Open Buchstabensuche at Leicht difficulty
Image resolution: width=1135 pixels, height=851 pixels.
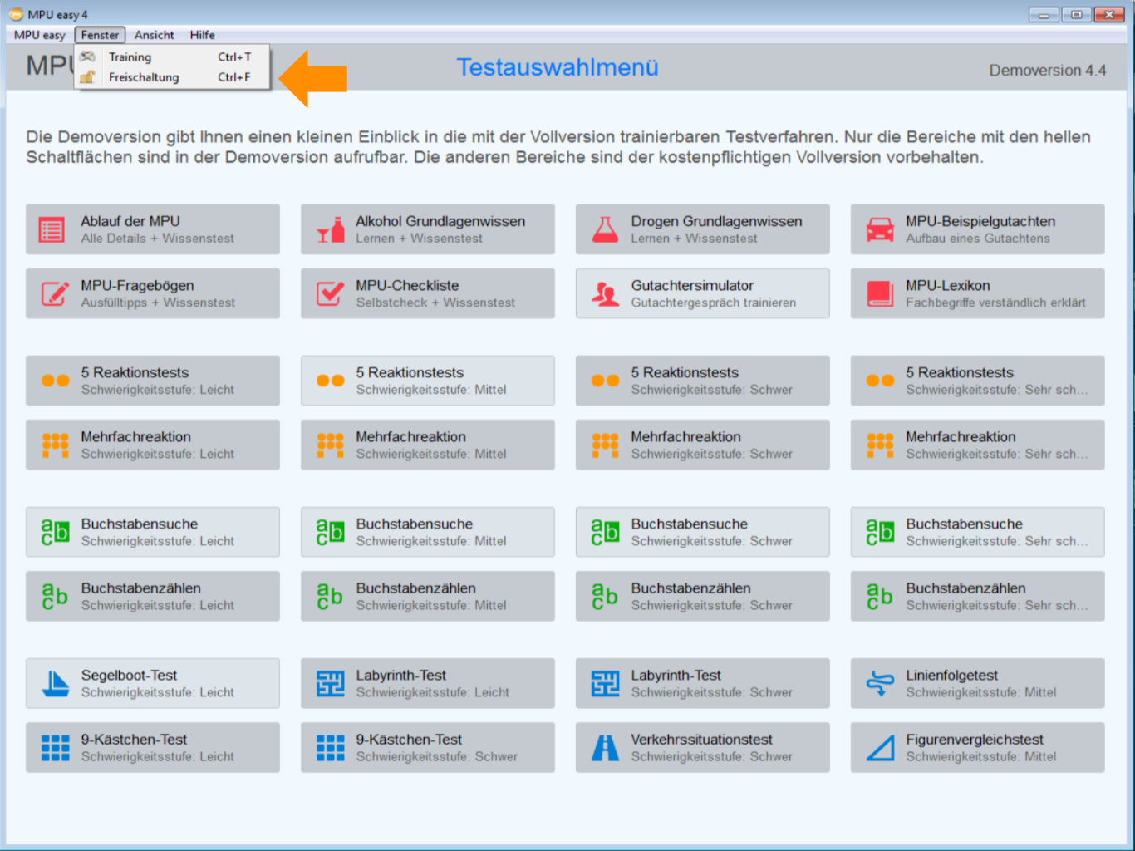[x=153, y=532]
